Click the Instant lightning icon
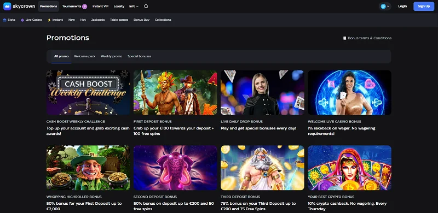This screenshot has height=213, width=438. point(49,20)
